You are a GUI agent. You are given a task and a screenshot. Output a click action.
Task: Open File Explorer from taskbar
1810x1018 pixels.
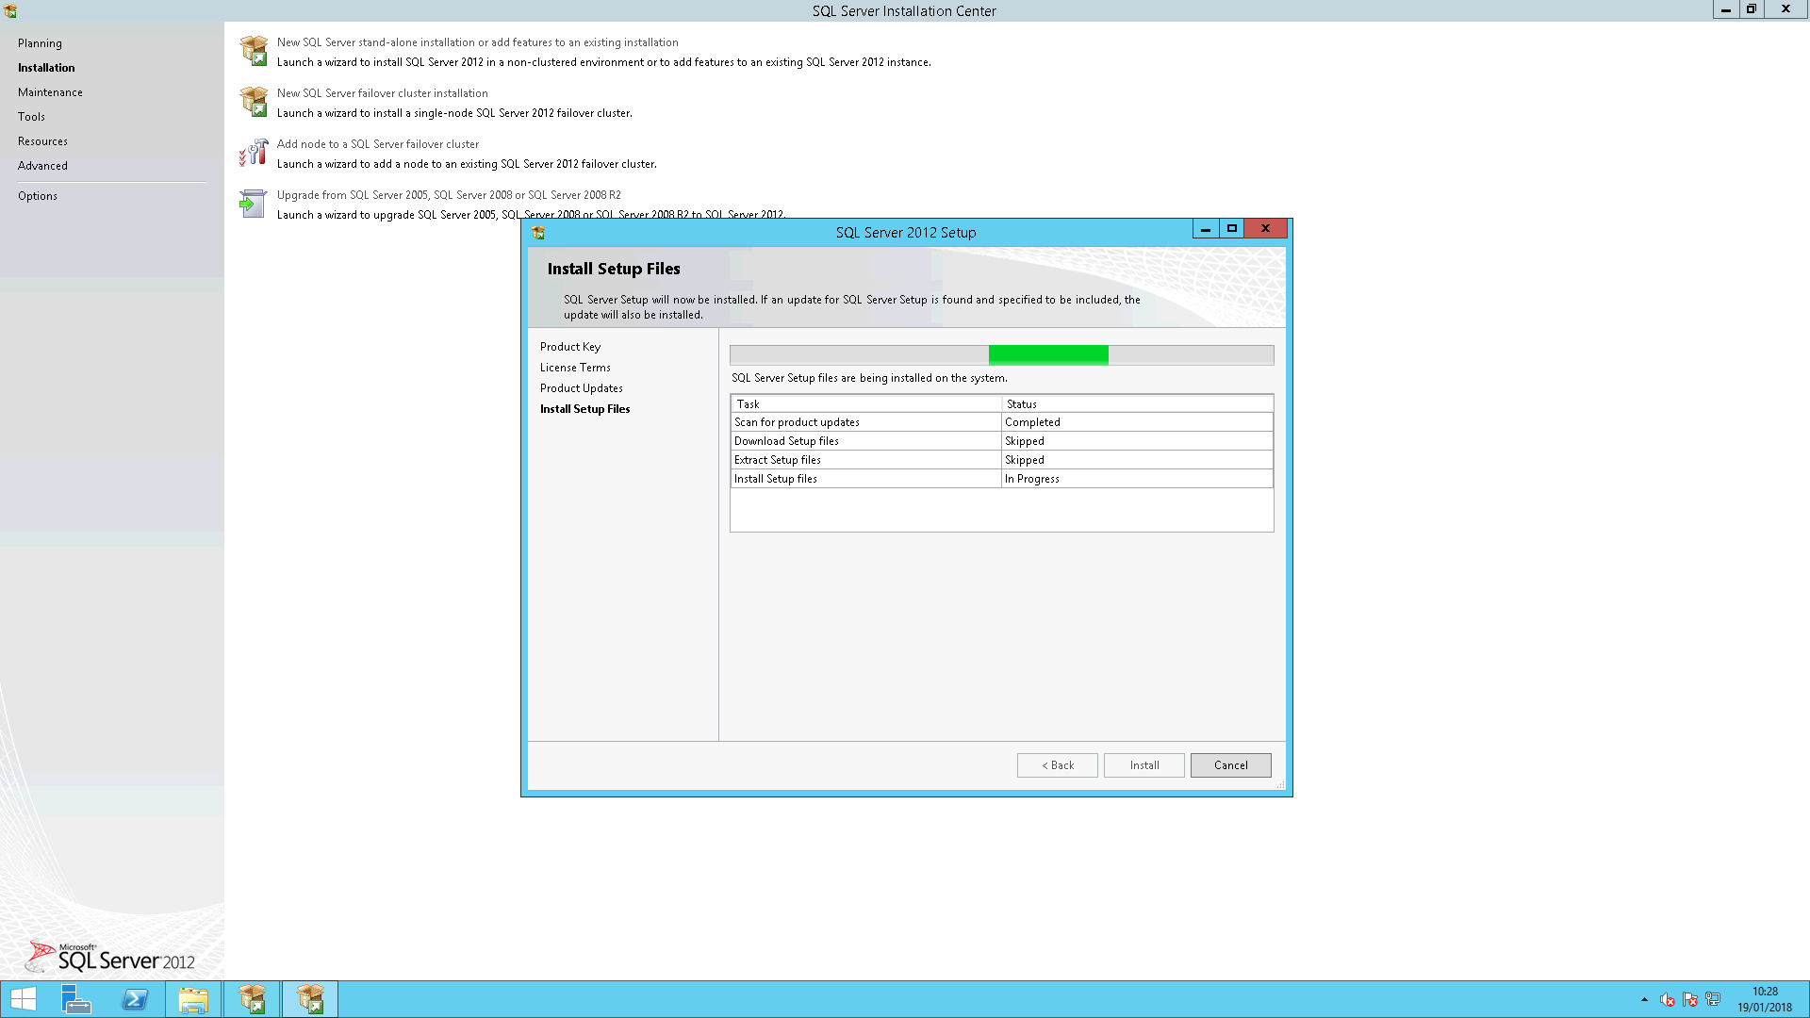193,999
